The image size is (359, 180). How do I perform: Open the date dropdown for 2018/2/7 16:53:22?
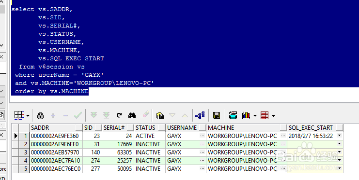click(x=339, y=136)
